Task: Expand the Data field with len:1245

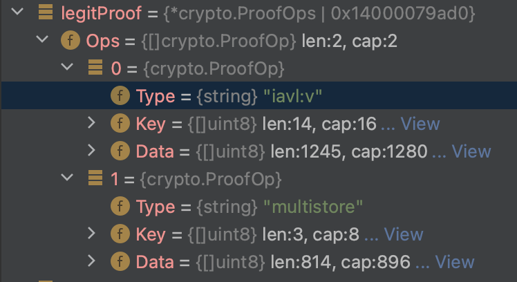Action: pyautogui.click(x=92, y=151)
